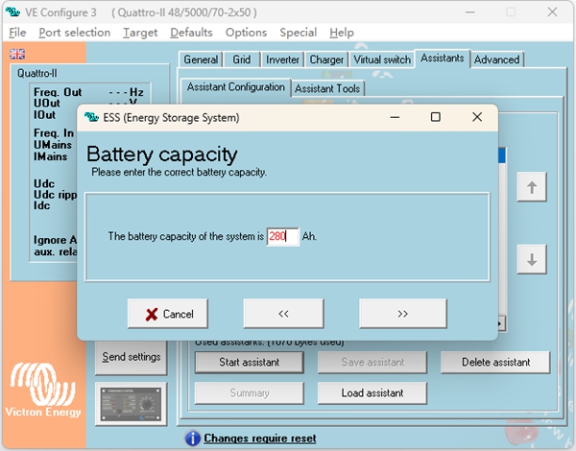Switch to the Grid tab
576x451 pixels.
tap(241, 59)
